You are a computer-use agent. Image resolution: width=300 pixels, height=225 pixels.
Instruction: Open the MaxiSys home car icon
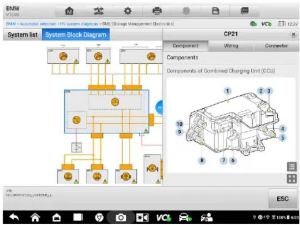56,218
